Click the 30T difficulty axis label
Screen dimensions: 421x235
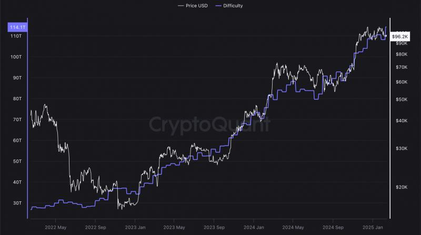(x=17, y=203)
